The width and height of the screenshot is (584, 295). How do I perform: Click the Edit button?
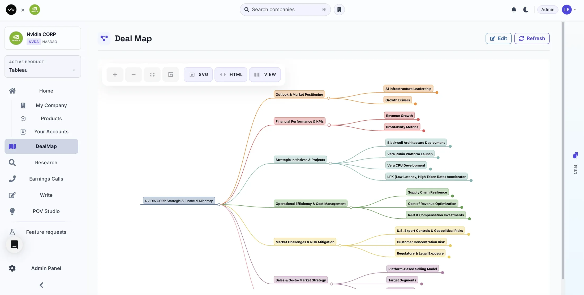[x=498, y=38]
